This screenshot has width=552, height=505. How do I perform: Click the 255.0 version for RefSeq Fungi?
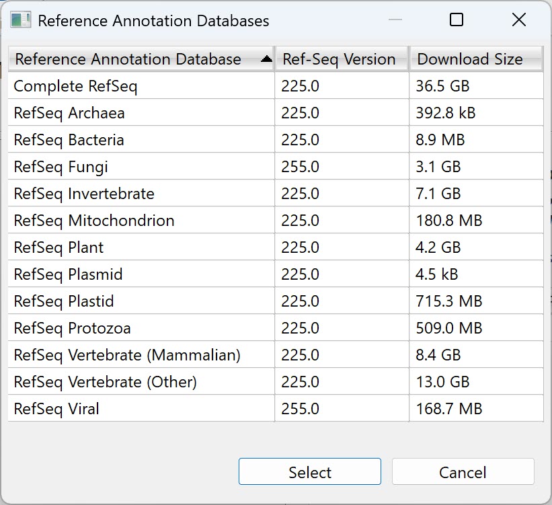pos(342,167)
